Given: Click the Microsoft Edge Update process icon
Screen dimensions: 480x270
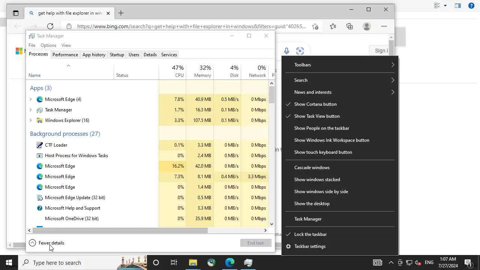Looking at the screenshot, I should coord(40,198).
